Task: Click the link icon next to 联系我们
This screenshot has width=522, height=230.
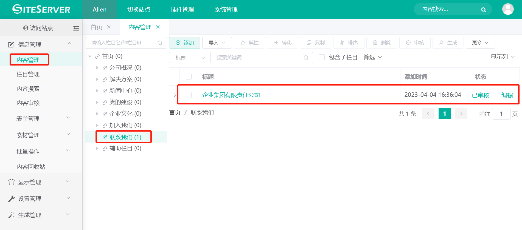Action: point(105,137)
